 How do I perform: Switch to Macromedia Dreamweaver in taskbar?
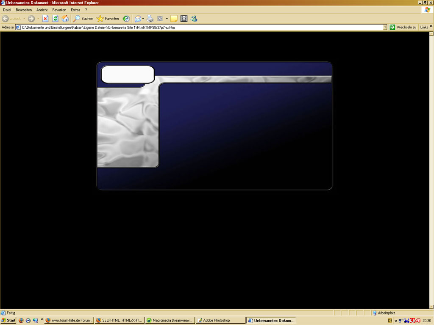click(170, 320)
